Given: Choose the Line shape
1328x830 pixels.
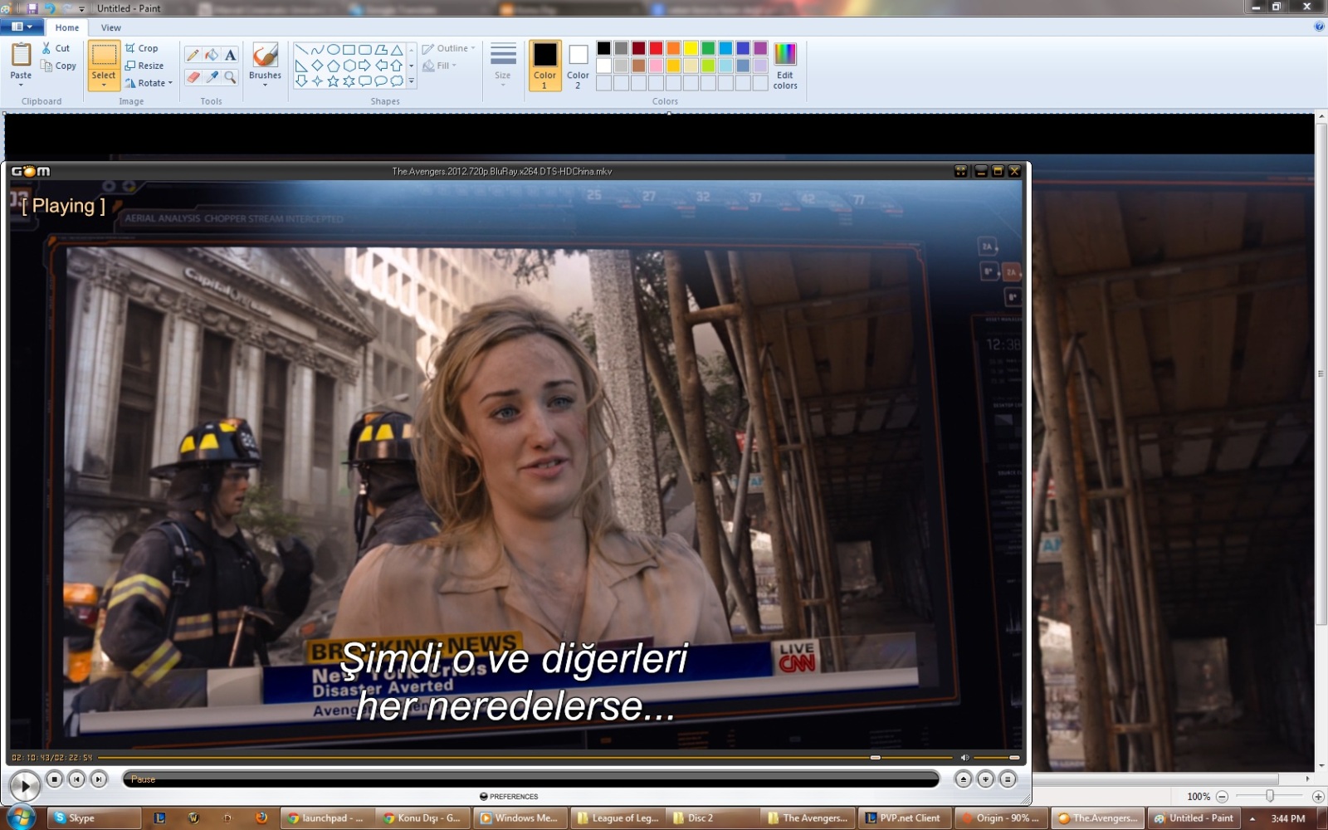Looking at the screenshot, I should [301, 50].
